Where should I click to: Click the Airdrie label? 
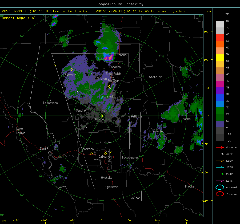105,142
